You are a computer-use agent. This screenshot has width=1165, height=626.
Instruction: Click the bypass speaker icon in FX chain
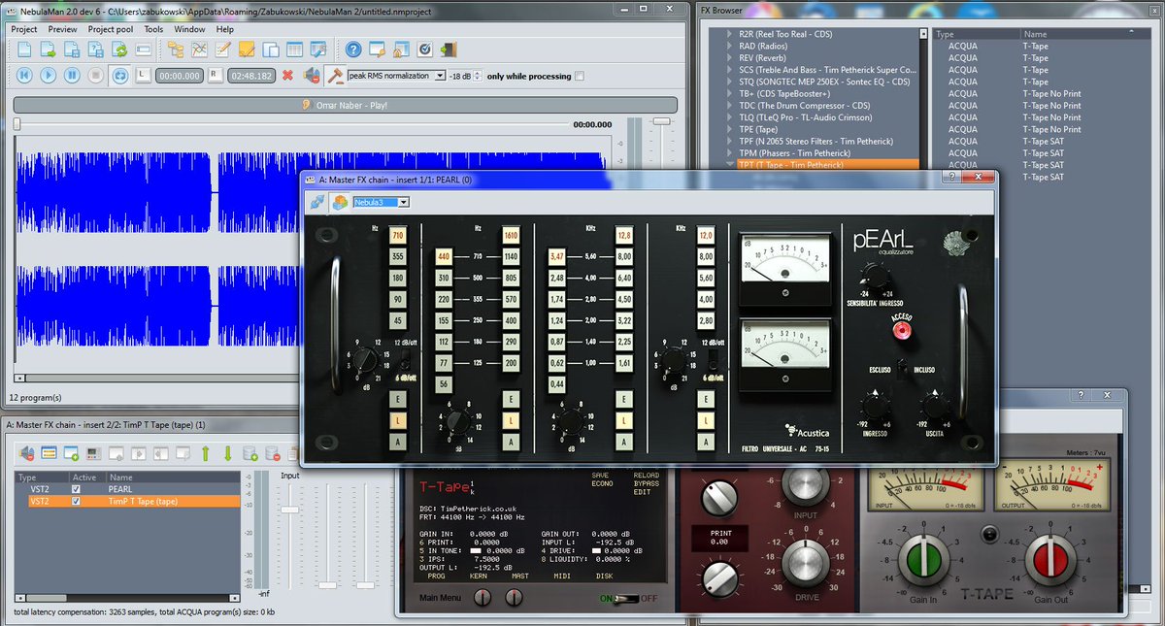click(x=26, y=452)
